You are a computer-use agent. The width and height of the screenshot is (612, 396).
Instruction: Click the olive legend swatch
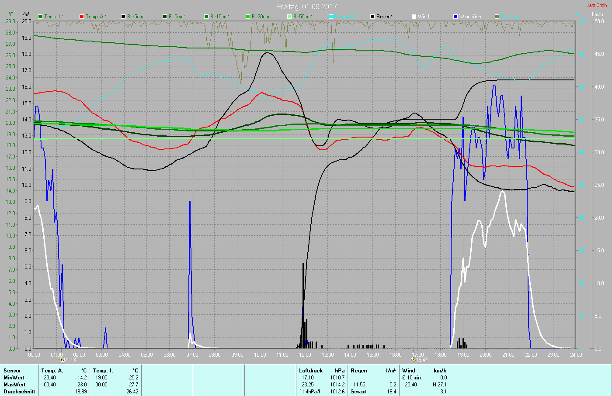[497, 17]
